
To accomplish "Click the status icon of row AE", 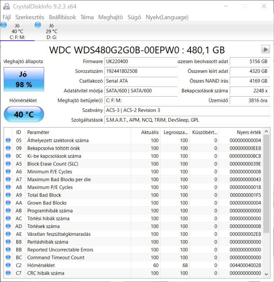I will tap(8, 234).
